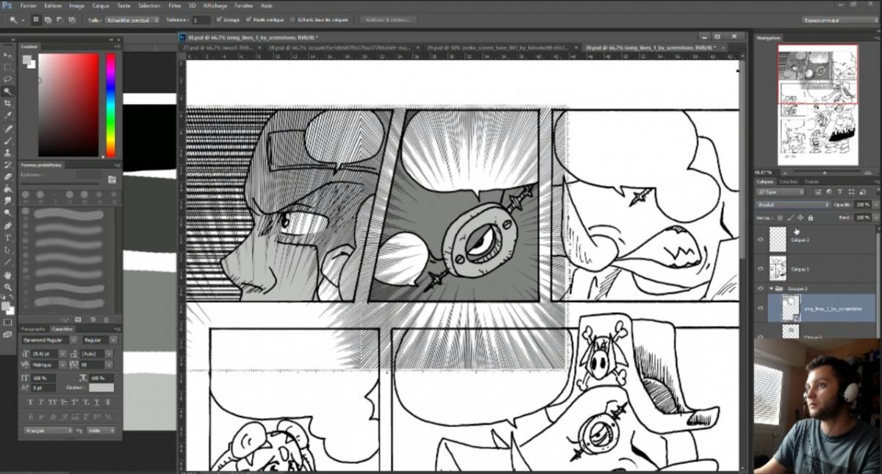Enable Échant. tous les calques checkbox
This screenshot has height=474, width=882.
click(293, 20)
